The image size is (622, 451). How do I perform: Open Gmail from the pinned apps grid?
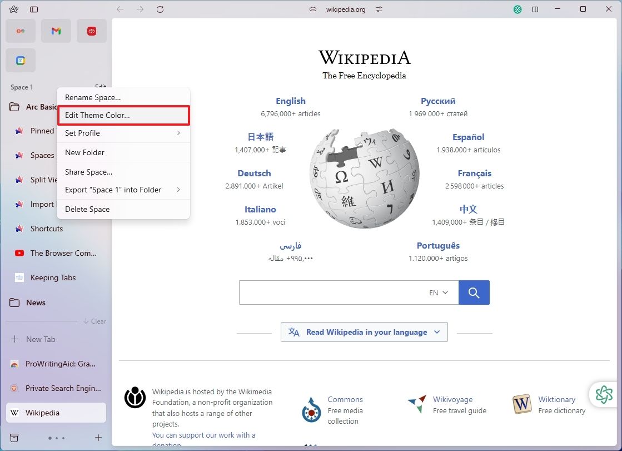point(56,31)
